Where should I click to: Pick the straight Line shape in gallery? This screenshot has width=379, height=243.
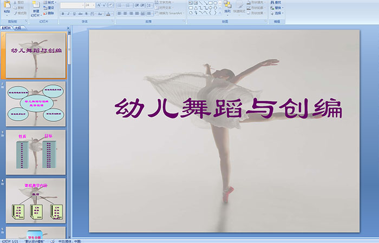(200, 3)
